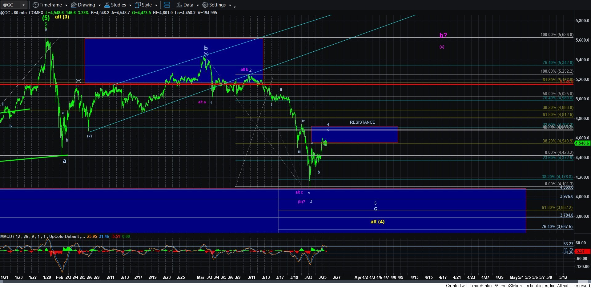This screenshot has width=591, height=288.
Task: Click the green 4,548.6 last price tag
Action: pyautogui.click(x=582, y=143)
